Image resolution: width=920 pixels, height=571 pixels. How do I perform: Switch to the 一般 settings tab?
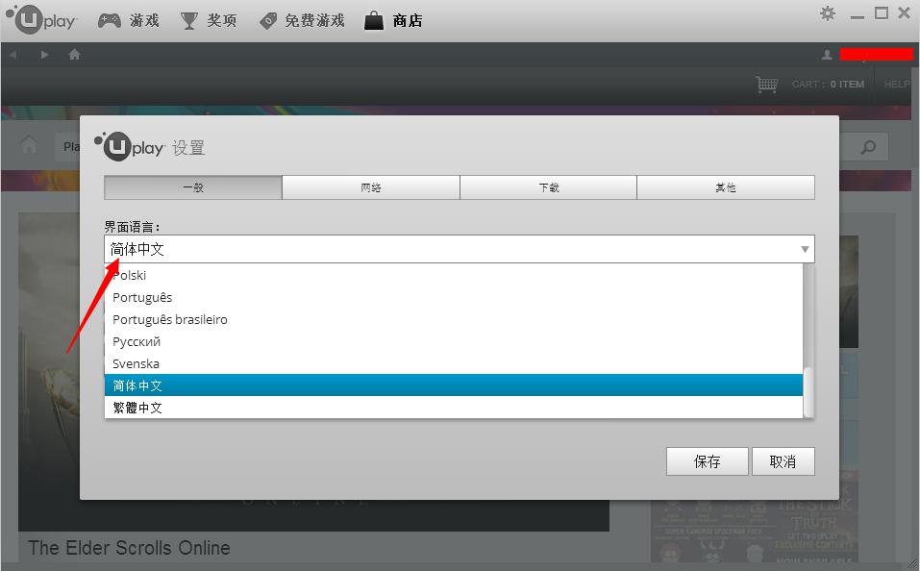pos(193,187)
